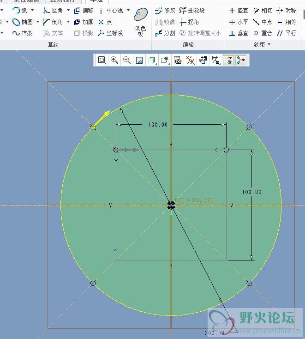Open Sketcher Display Filters dropdown

pyautogui.click(x=216, y=60)
